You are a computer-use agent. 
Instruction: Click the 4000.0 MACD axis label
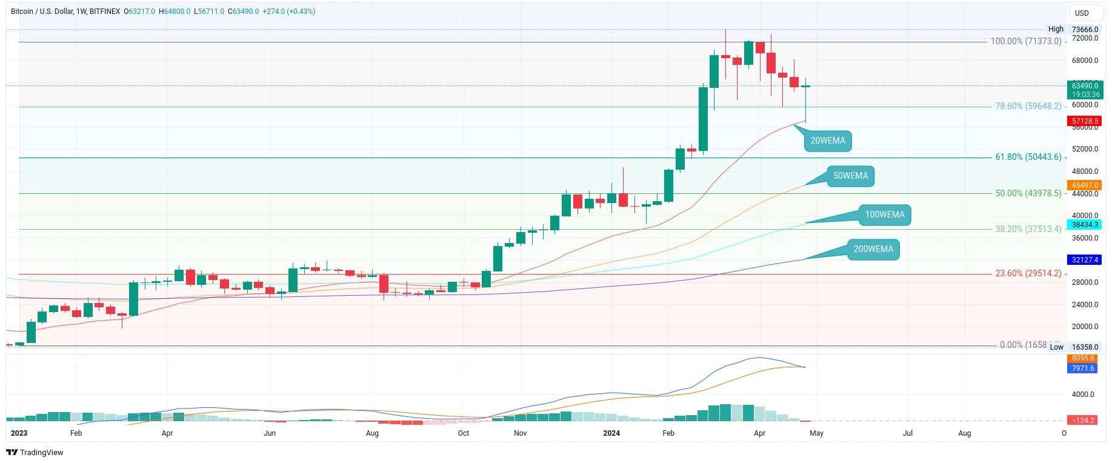tap(1084, 395)
